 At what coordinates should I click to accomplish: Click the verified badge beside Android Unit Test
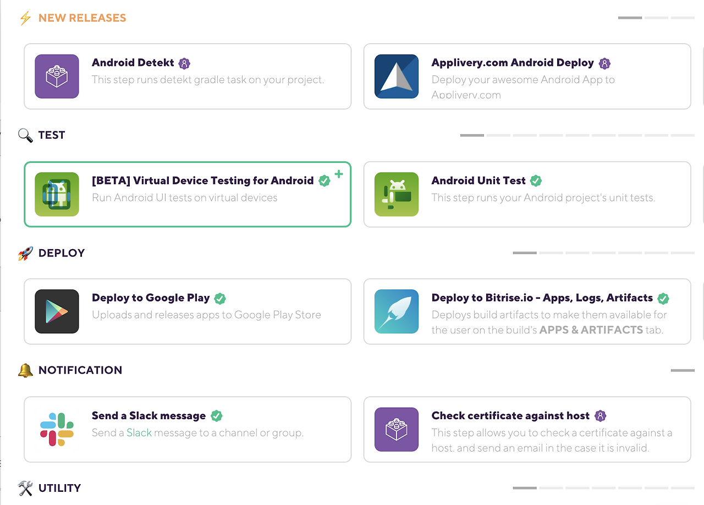(x=536, y=180)
